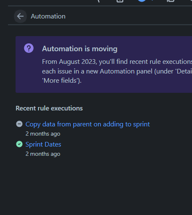Click the 'From August 2023' banner paragraph
192x215 pixels.
[117, 71]
